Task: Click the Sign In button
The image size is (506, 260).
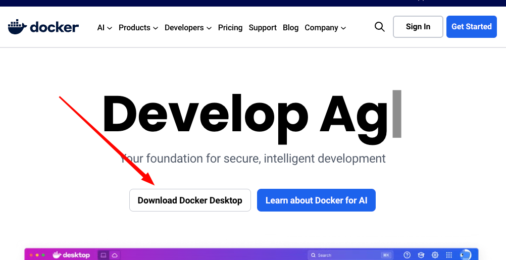Action: click(x=418, y=27)
